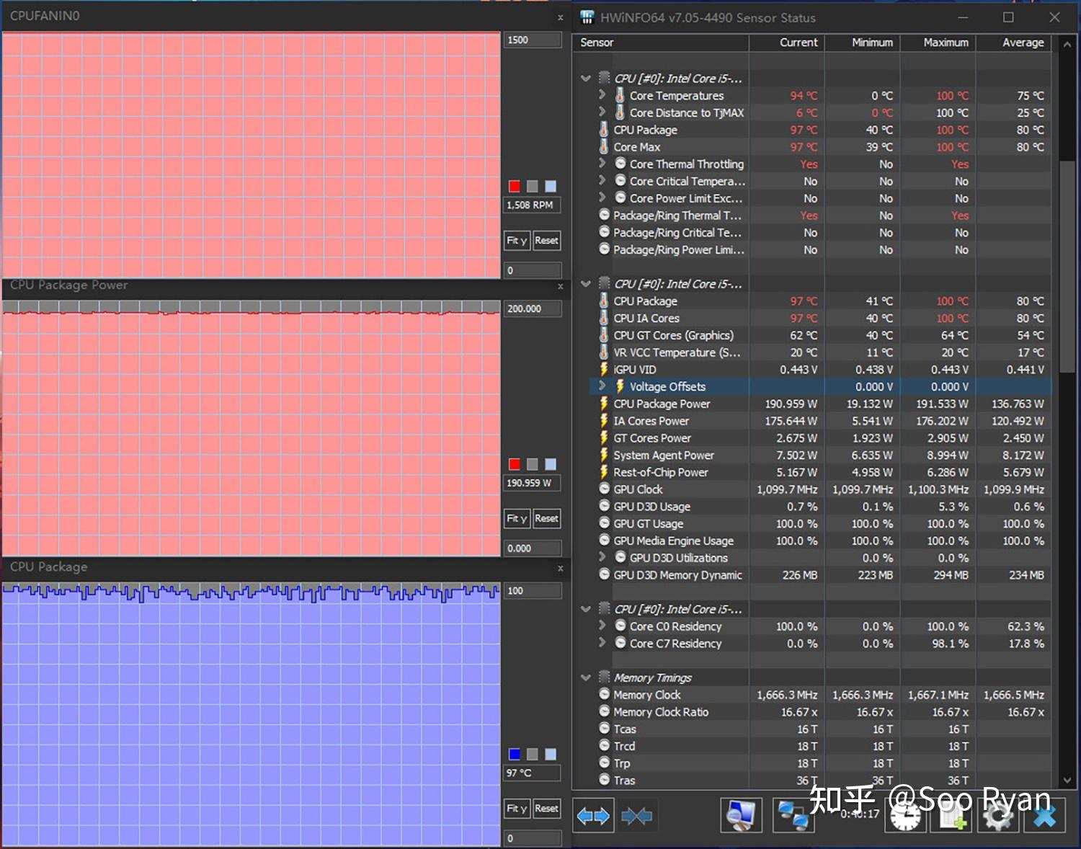
Task: Click Reset in the CPUFANIN0 graph
Action: (x=546, y=241)
